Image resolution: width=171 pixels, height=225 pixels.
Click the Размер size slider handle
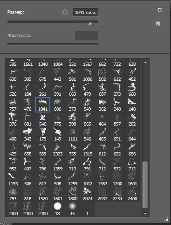pyautogui.click(x=90, y=24)
